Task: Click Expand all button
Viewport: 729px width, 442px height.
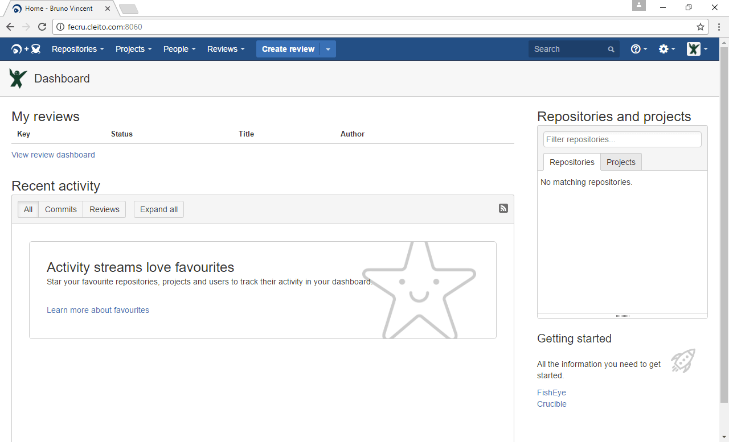Action: (x=159, y=209)
